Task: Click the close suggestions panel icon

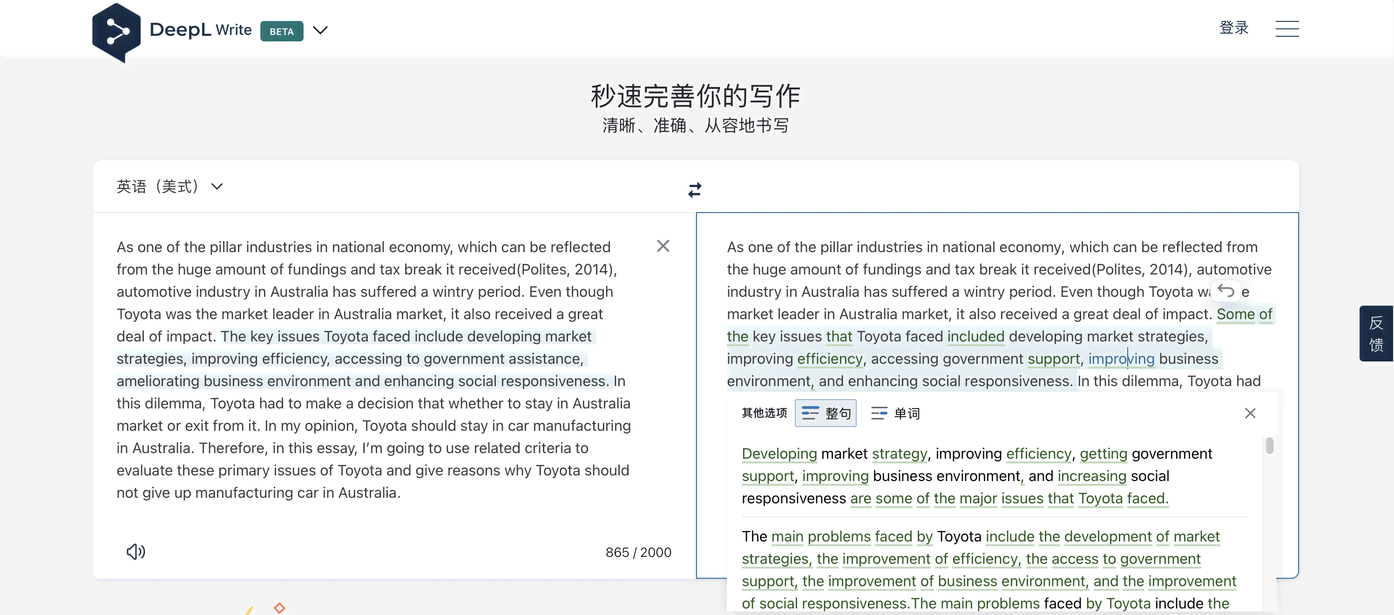Action: click(x=1251, y=412)
